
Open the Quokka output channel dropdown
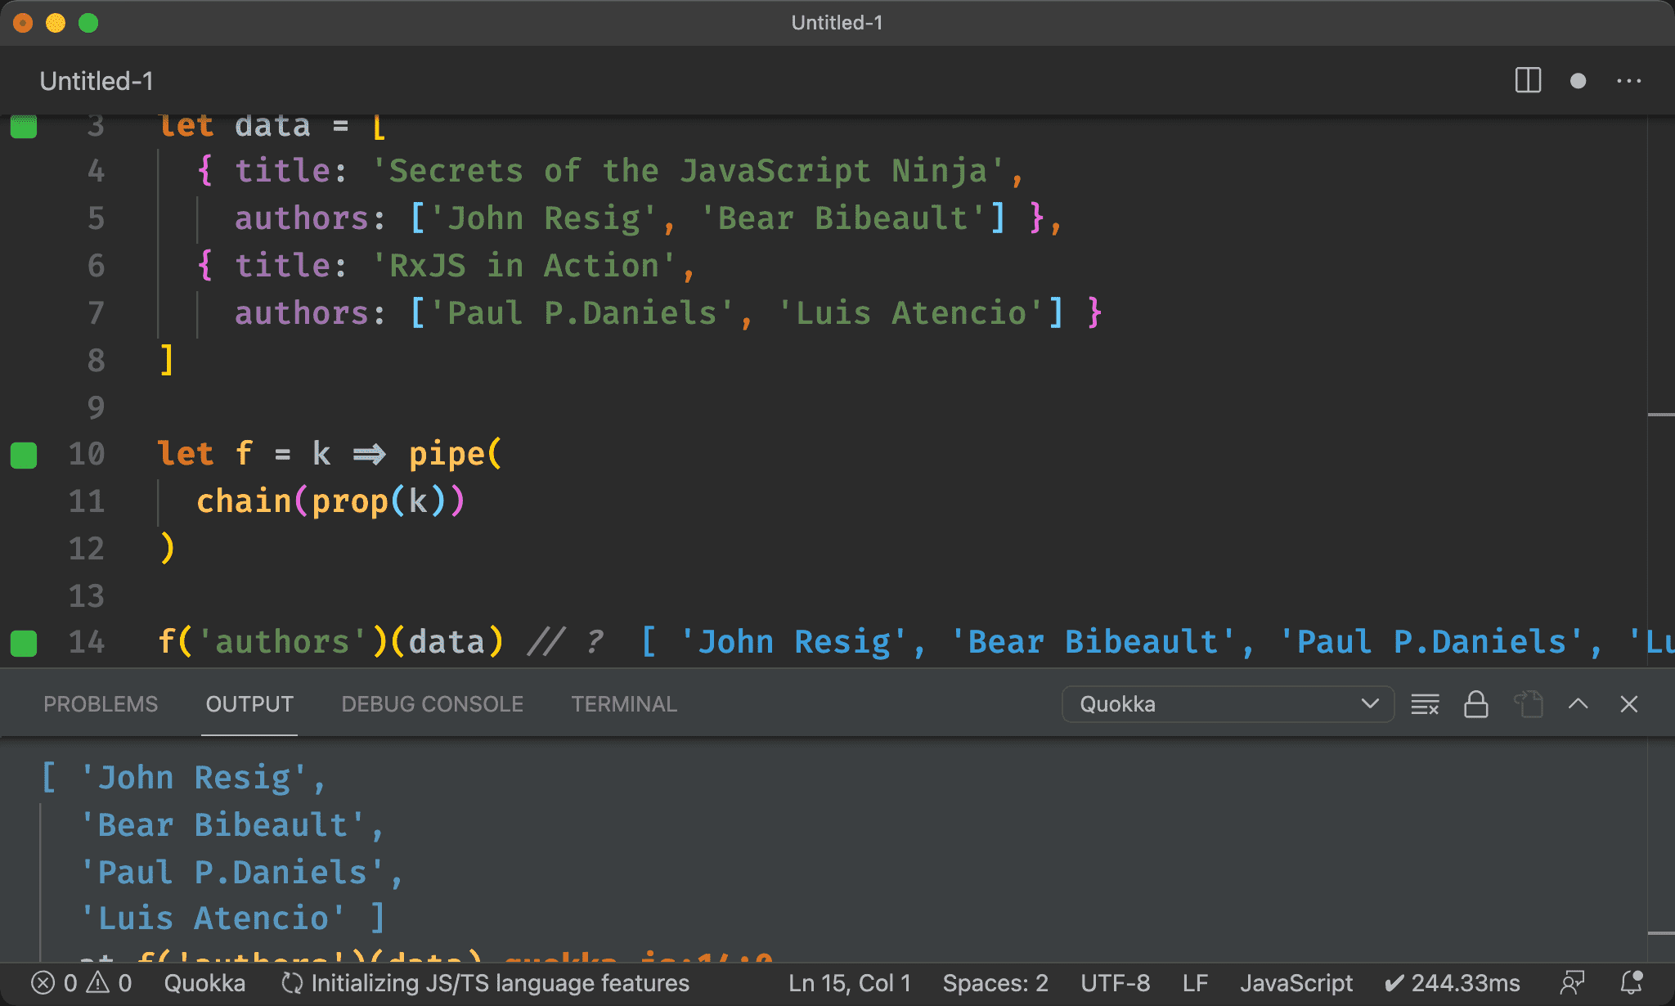[1228, 704]
